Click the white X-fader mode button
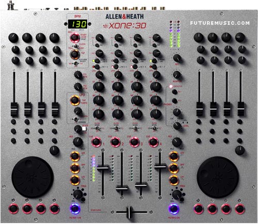This screenshot has height=224, width=258. click(x=85, y=129)
